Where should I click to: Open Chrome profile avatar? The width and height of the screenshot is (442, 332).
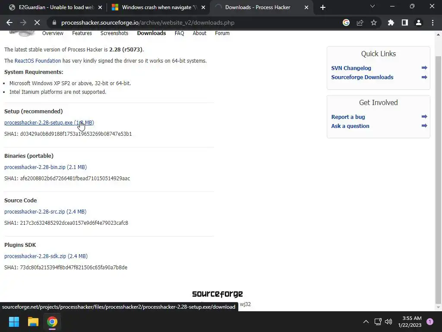click(x=419, y=22)
